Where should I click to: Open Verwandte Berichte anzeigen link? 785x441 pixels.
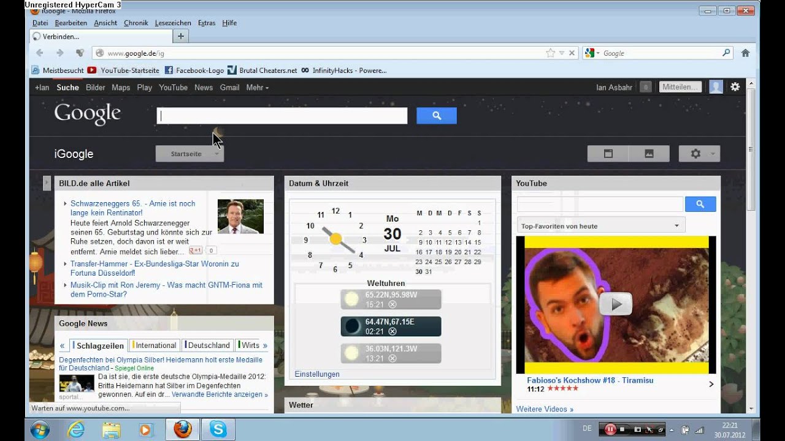(220, 394)
